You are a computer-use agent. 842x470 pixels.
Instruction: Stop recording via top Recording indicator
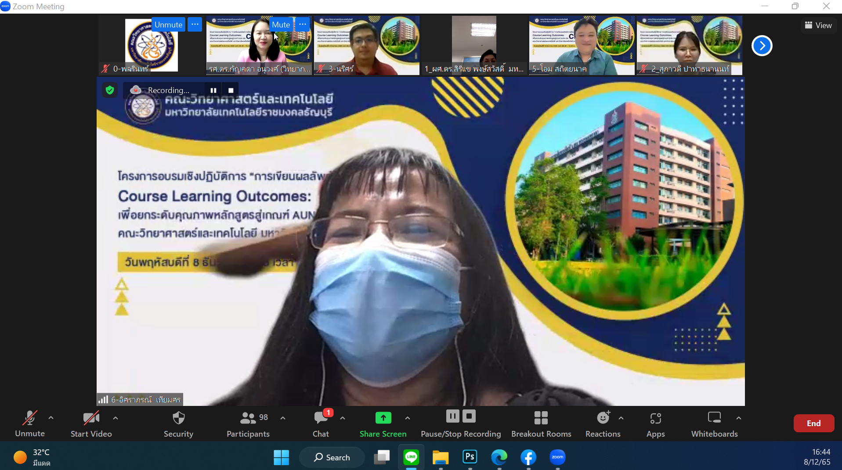tap(231, 90)
